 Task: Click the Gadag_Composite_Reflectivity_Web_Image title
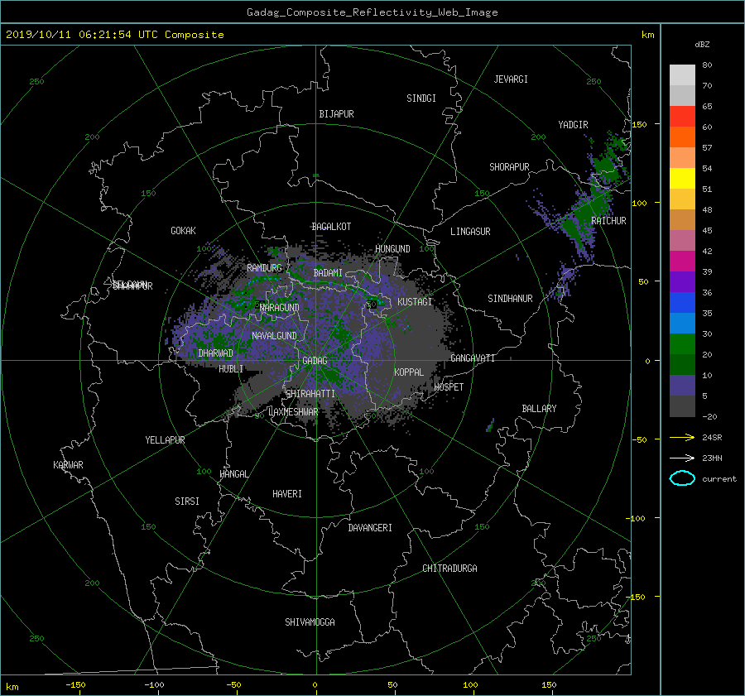(x=372, y=12)
